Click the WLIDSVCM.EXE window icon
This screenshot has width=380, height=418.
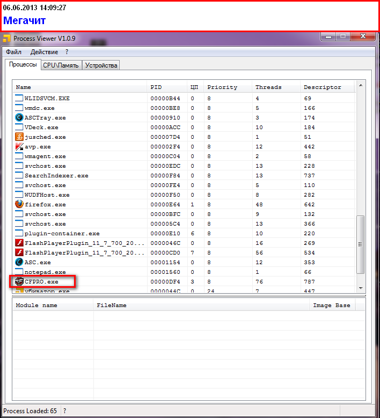[19, 98]
